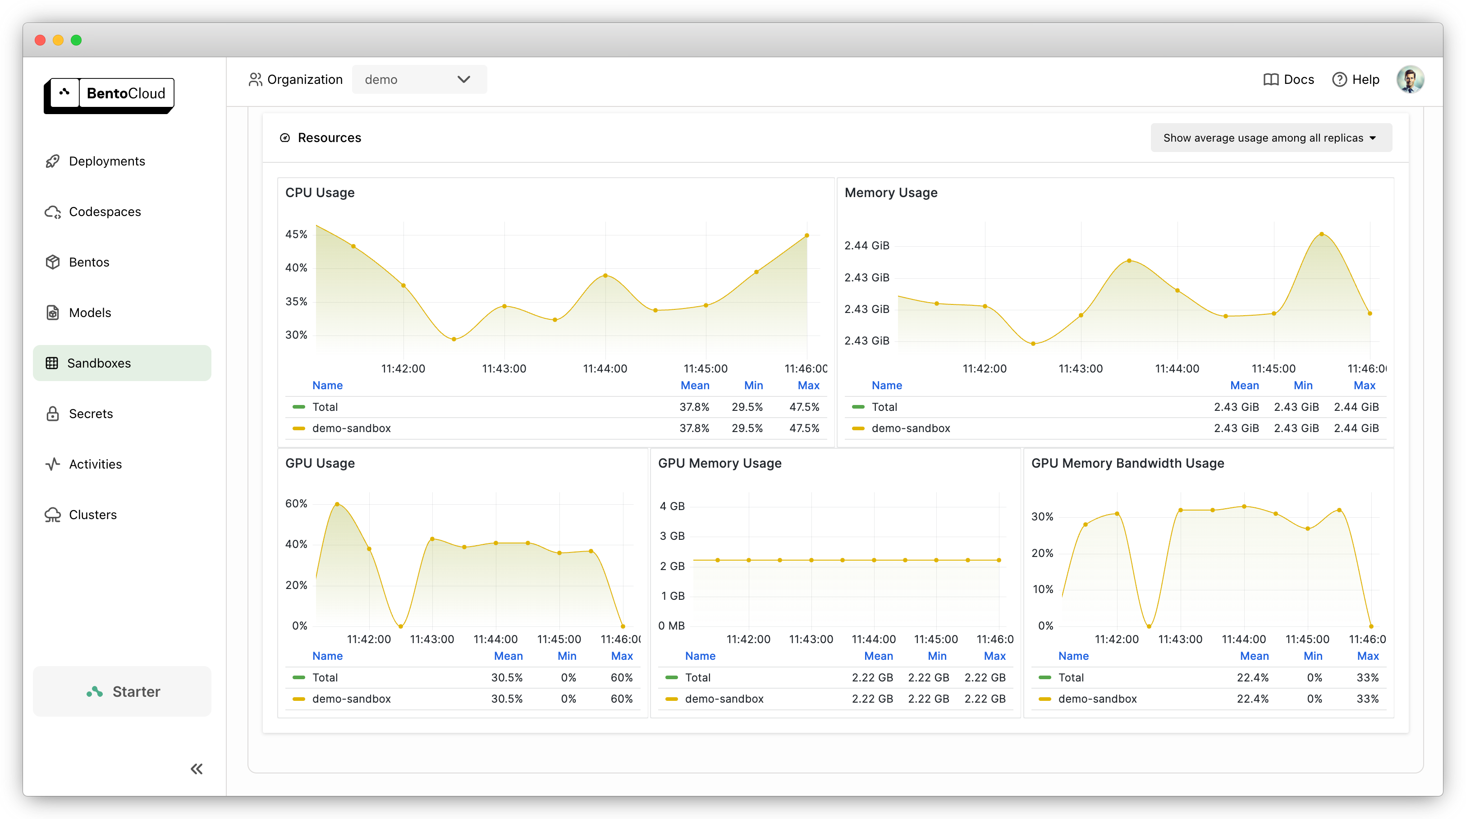
Task: Click the Activities pulse icon
Action: click(x=52, y=465)
